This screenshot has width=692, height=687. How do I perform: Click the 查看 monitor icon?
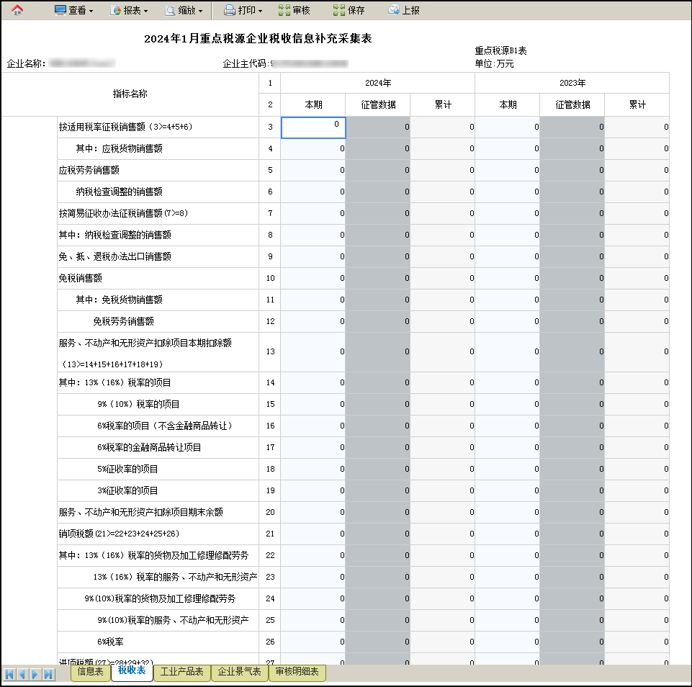point(60,10)
